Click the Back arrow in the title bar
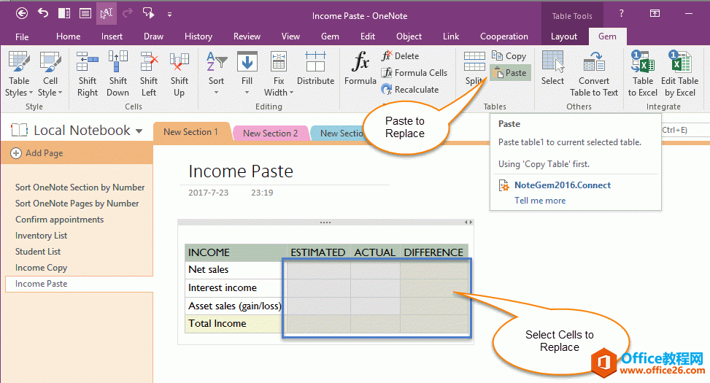The height and width of the screenshot is (383, 710). click(x=22, y=14)
